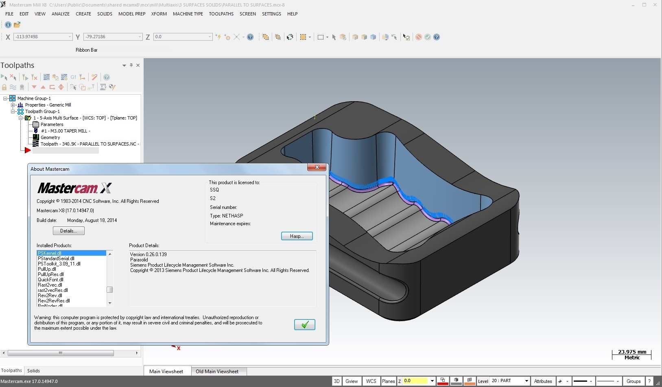Click the Details... button in About dialog
The image size is (662, 387).
click(69, 231)
